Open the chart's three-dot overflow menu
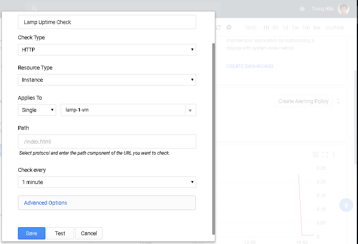Image resolution: width=358 pixels, height=244 pixels. tap(334, 155)
